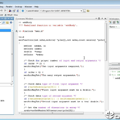This screenshot has width=120, height=120.
Task: Click the Workspace horizontal scroll left arrow
Action: [110, 64]
